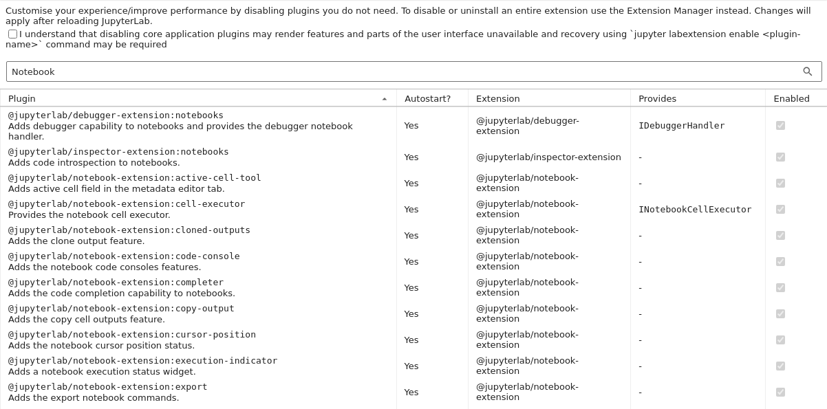This screenshot has width=827, height=409.
Task: Disable the active-cell-tool plugin
Action: pos(780,183)
